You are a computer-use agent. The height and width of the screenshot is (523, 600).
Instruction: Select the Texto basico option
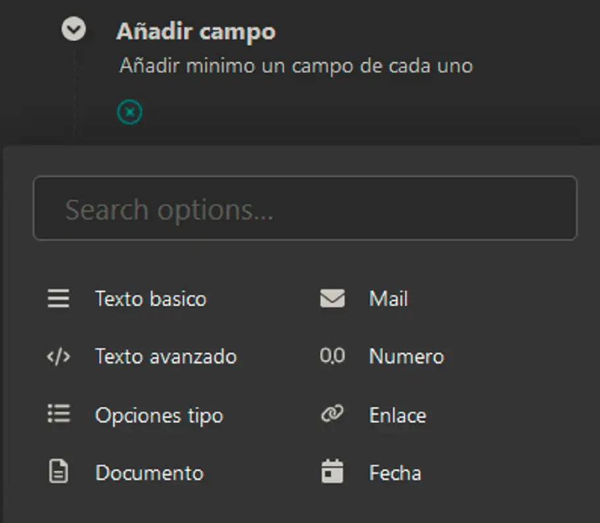(x=151, y=299)
